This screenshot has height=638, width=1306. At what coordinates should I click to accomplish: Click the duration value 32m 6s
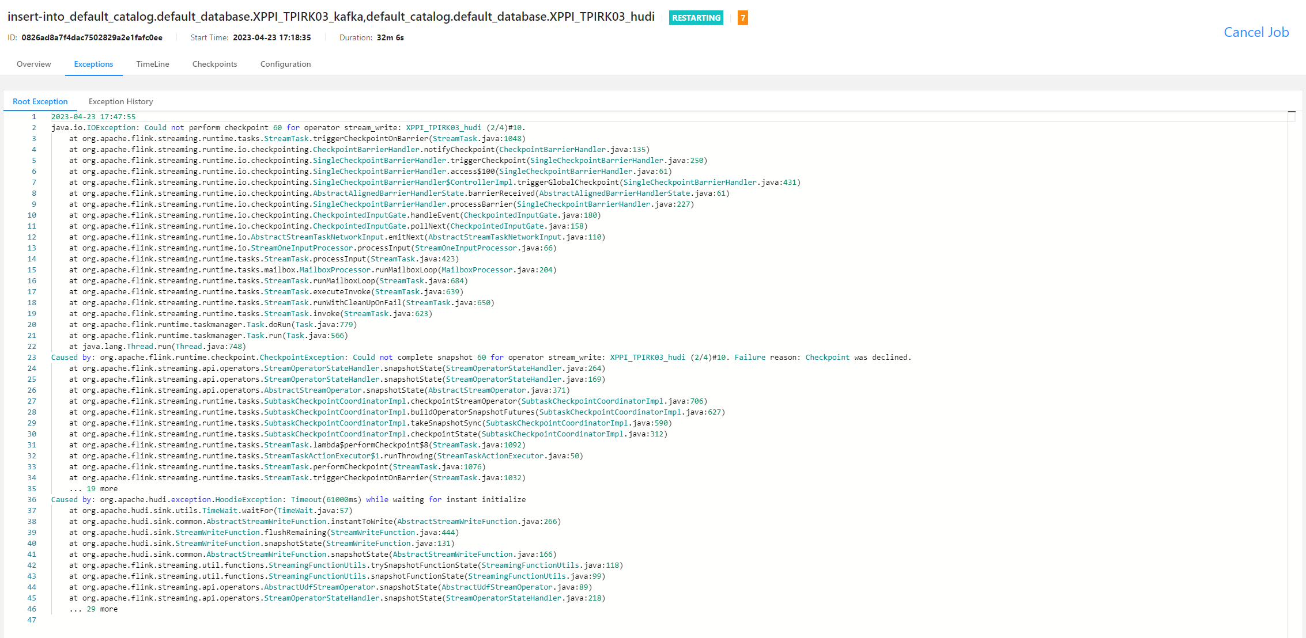pyautogui.click(x=390, y=37)
